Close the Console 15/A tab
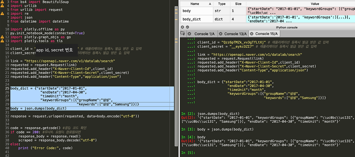This screenshot has height=157, width=355. click(252, 34)
